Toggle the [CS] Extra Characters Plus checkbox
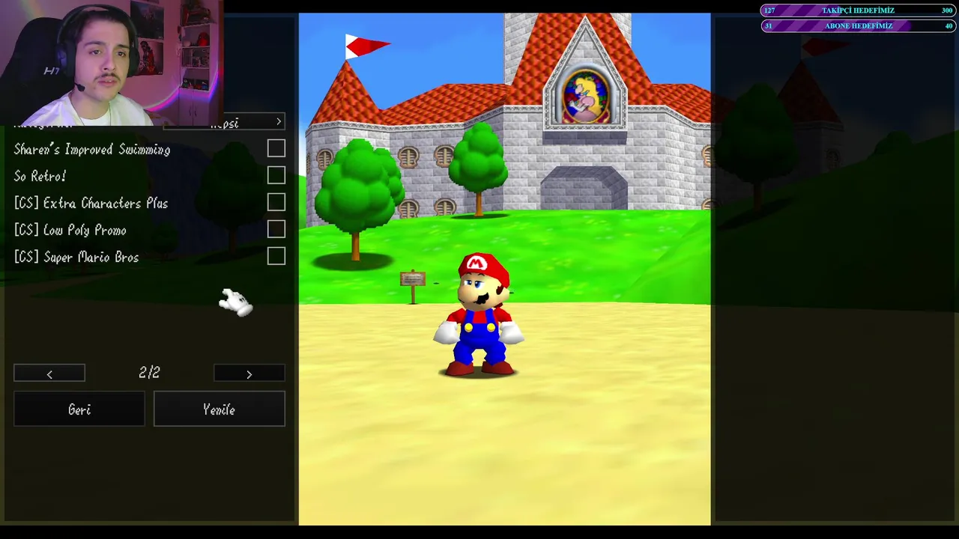The height and width of the screenshot is (539, 959). (x=276, y=202)
